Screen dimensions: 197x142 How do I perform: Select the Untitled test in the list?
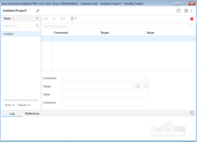coord(21,34)
